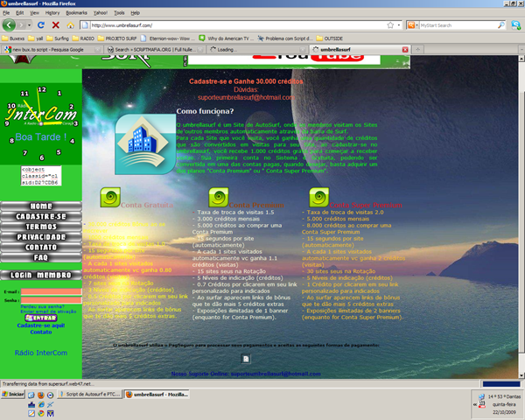Open the Help menu

[135, 13]
